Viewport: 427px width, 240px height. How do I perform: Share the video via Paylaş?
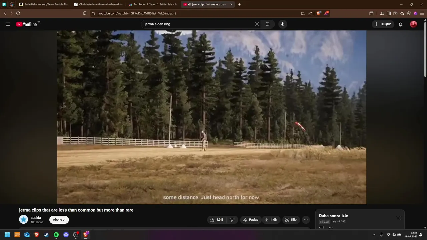point(250,220)
